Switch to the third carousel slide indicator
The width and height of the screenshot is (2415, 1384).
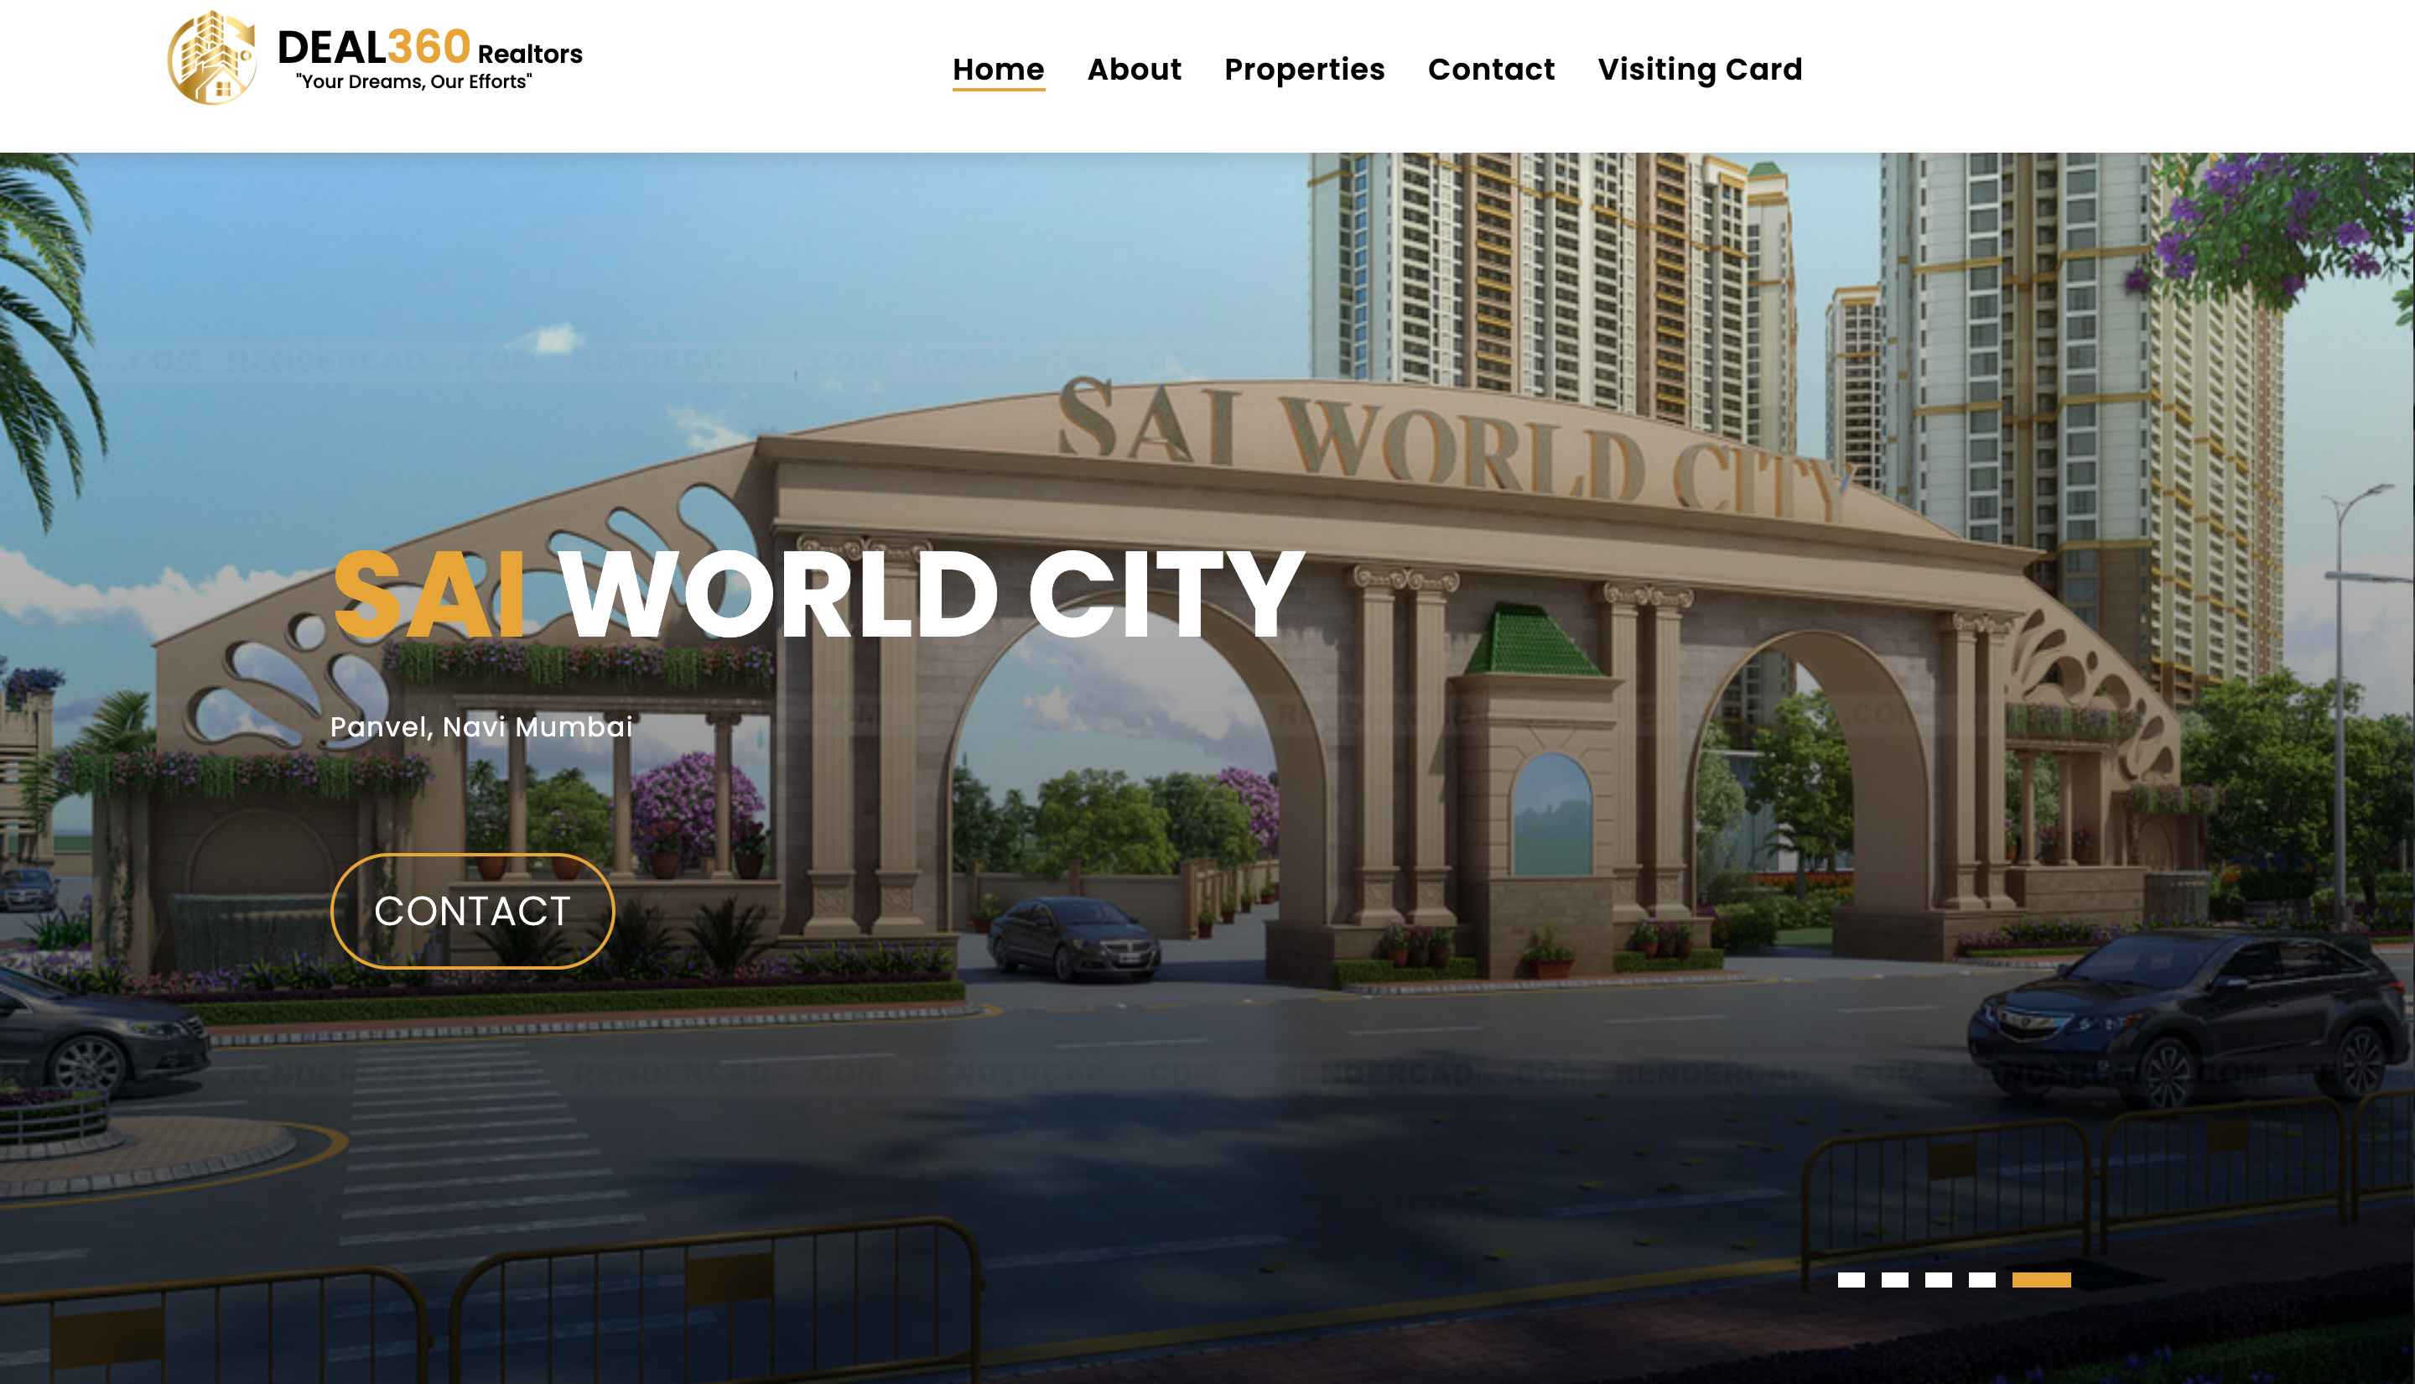click(1938, 1279)
